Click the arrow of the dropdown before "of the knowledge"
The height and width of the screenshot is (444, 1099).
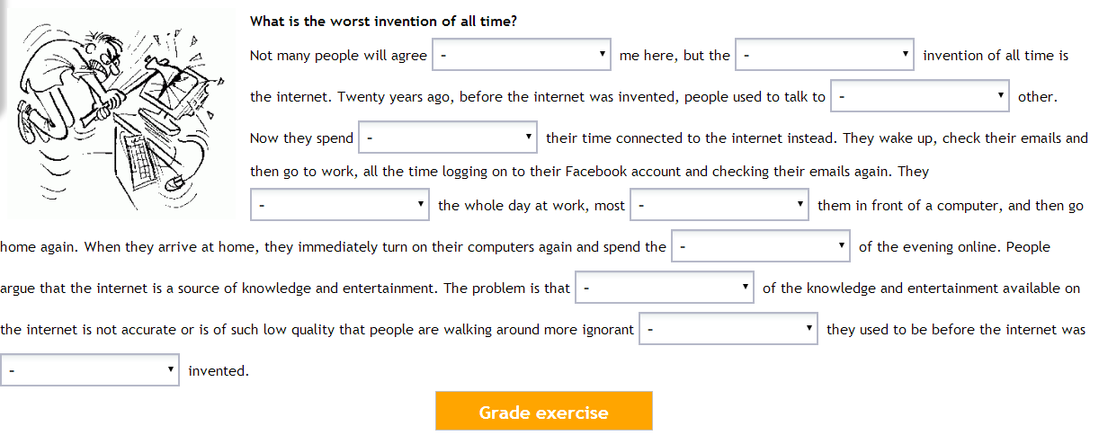pos(746,288)
